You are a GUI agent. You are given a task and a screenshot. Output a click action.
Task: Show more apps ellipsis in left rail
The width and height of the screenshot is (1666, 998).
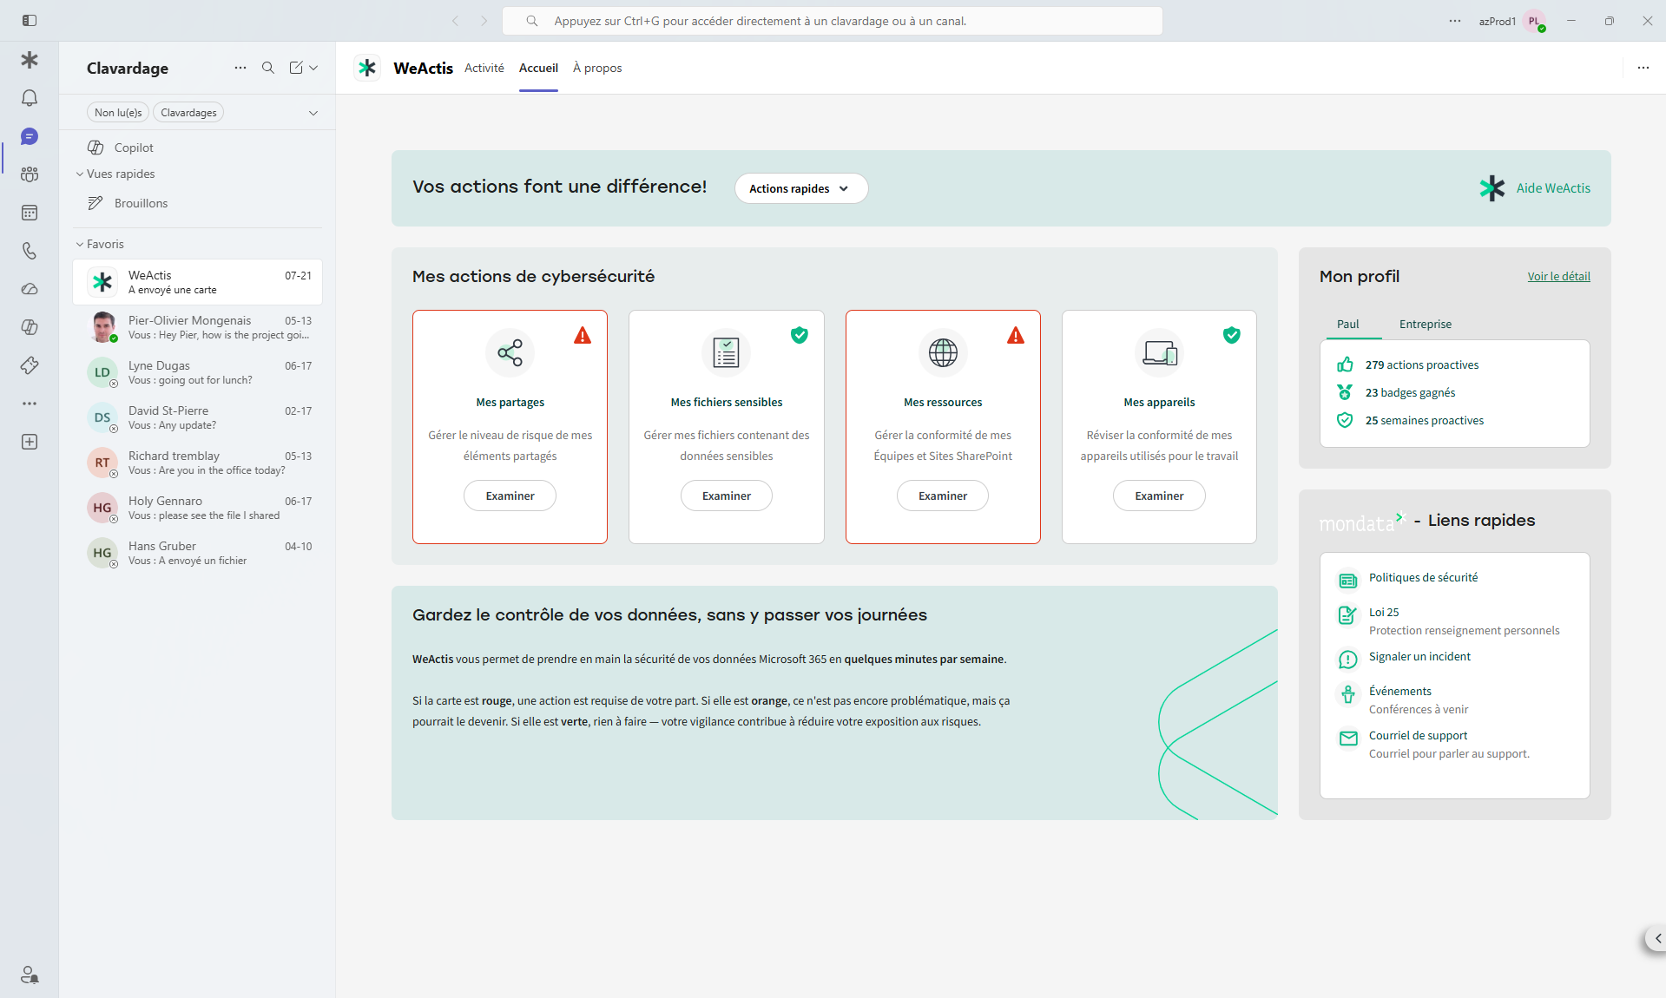point(30,404)
